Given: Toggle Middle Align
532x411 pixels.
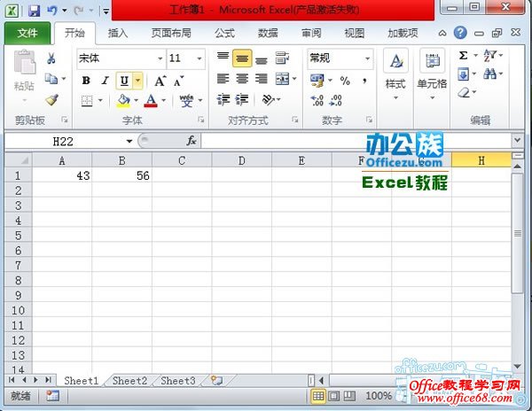Looking at the screenshot, I should (242, 58).
